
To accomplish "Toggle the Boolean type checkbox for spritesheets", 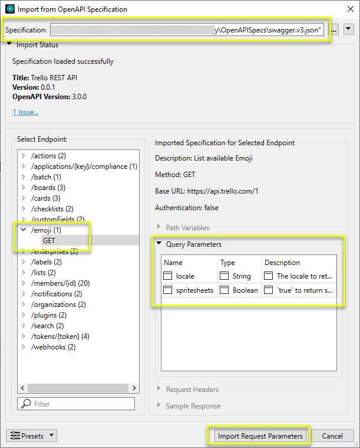I will coord(224,290).
